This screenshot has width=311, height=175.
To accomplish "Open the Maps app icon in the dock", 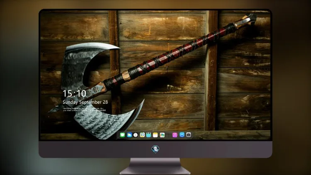I will click(x=142, y=135).
